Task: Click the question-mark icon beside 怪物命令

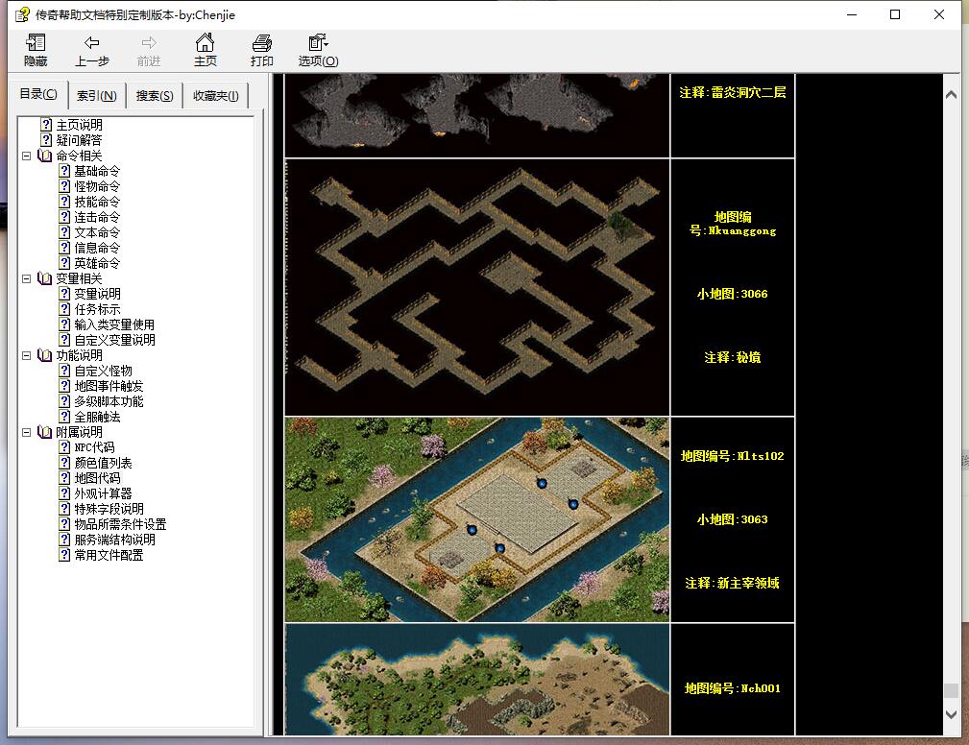Action: (65, 186)
